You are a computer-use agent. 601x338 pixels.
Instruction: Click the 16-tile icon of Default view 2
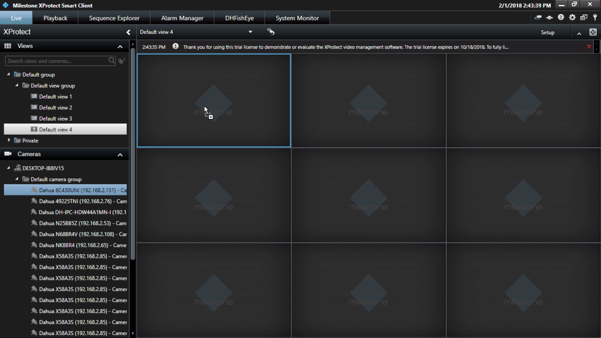tap(34, 107)
